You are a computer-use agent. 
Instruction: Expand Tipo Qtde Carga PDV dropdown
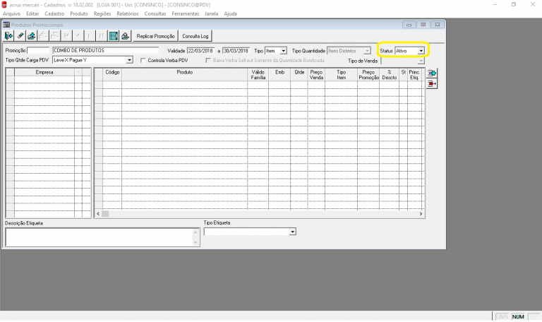click(129, 60)
